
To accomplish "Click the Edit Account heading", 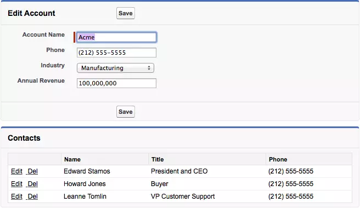I will click(31, 13).
